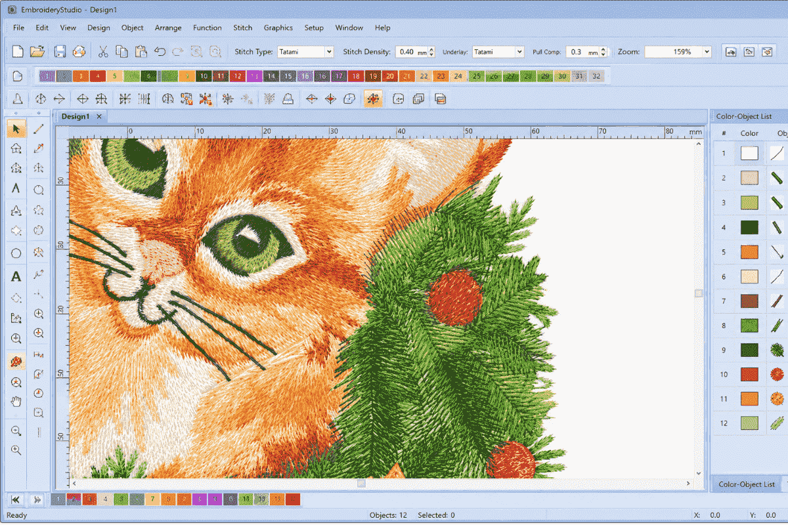The image size is (788, 525).
Task: Increase Stitch Density with the up arrow
Action: [432, 49]
